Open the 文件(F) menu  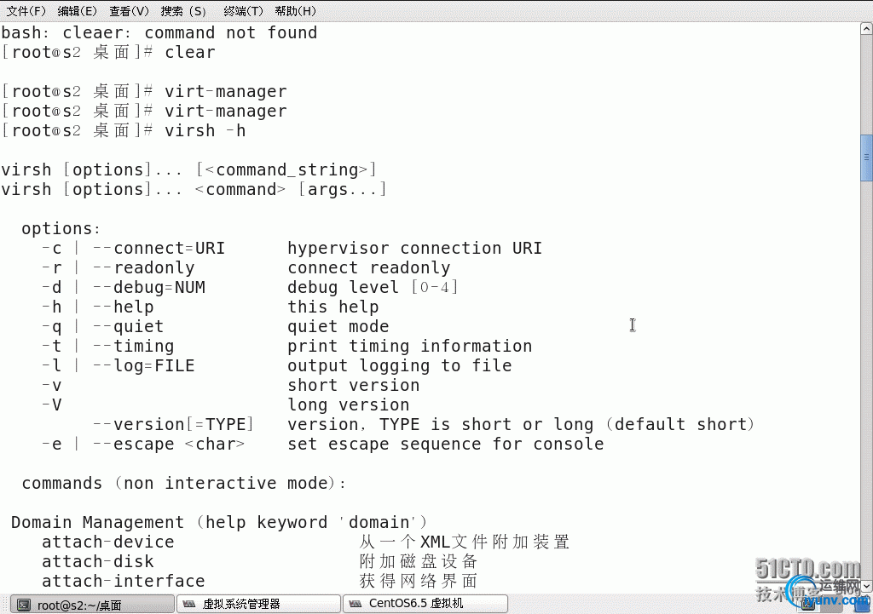pos(26,11)
